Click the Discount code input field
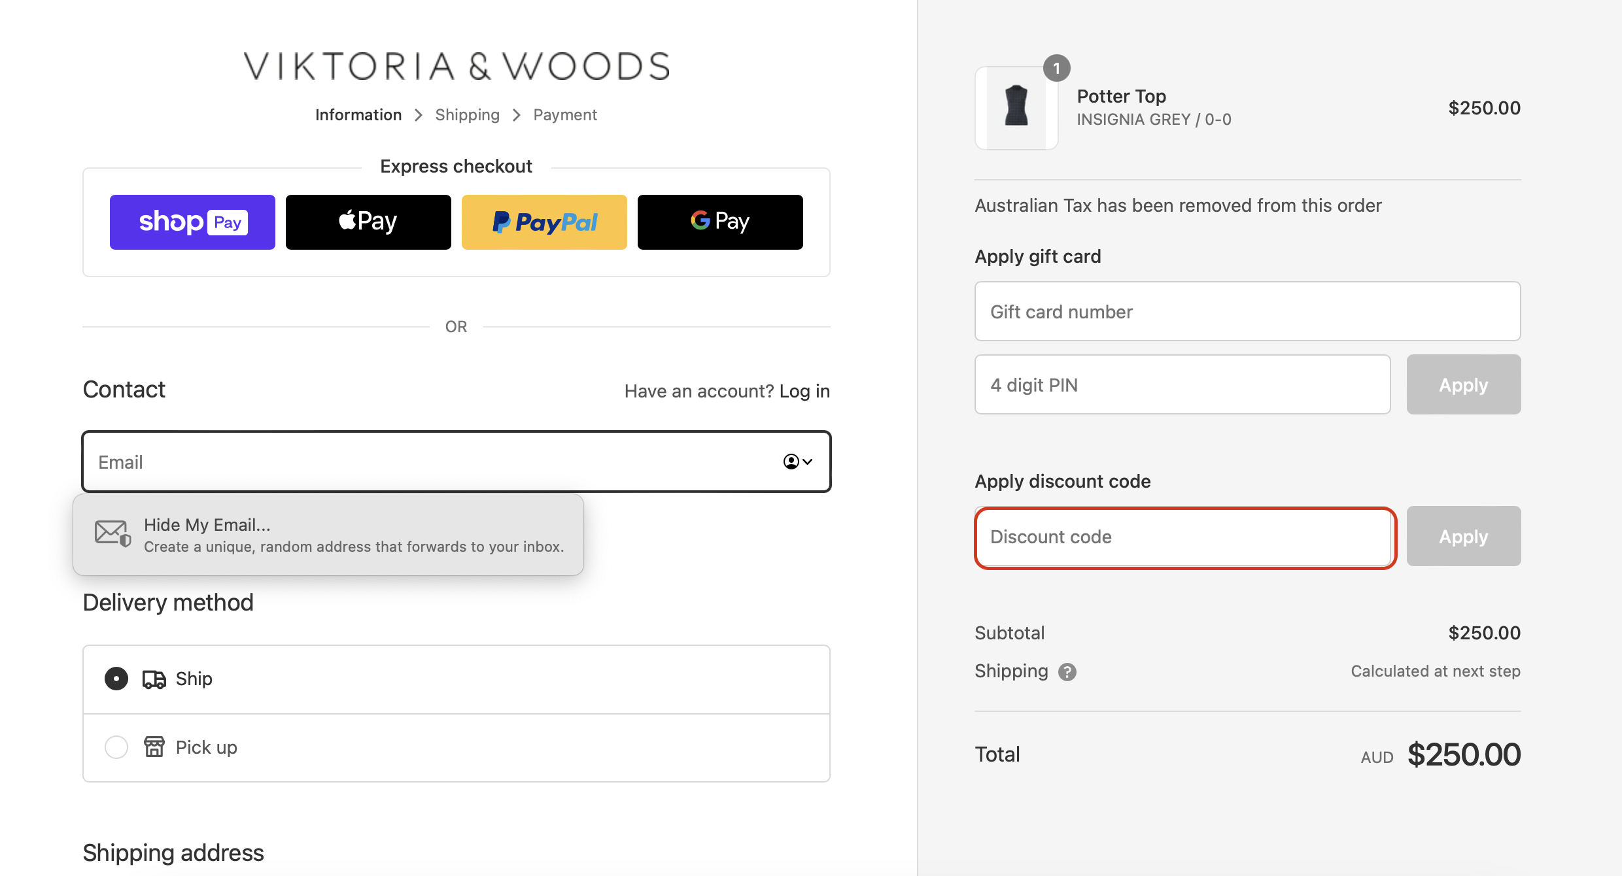The height and width of the screenshot is (876, 1622). tap(1184, 537)
